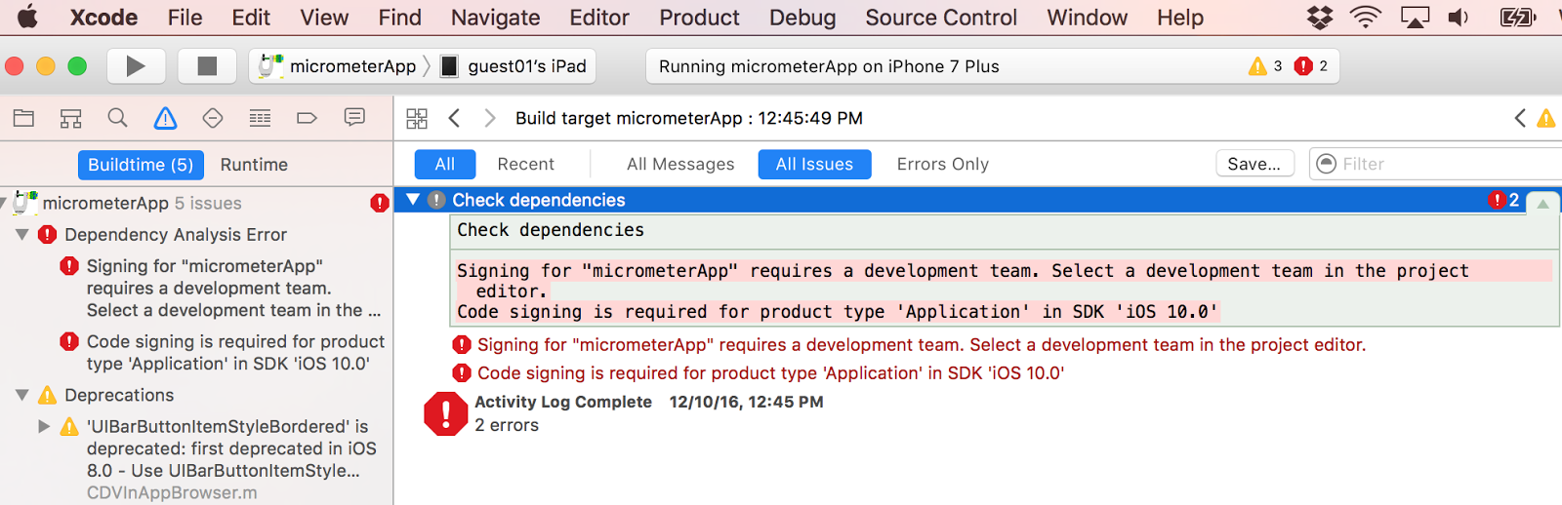Open the Find navigator magnifier icon

point(117,118)
